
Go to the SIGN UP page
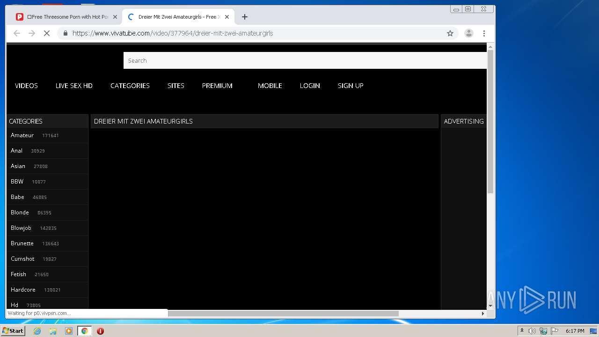(x=351, y=86)
